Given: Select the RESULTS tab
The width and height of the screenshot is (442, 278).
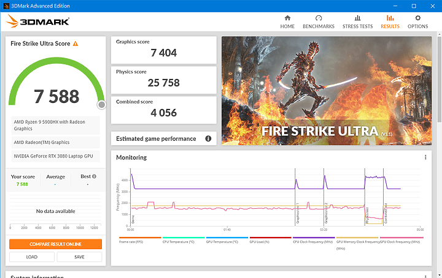Looking at the screenshot, I should pos(390,22).
